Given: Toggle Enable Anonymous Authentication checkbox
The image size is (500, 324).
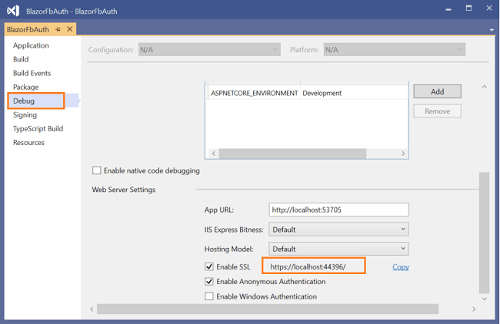Looking at the screenshot, I should (209, 281).
